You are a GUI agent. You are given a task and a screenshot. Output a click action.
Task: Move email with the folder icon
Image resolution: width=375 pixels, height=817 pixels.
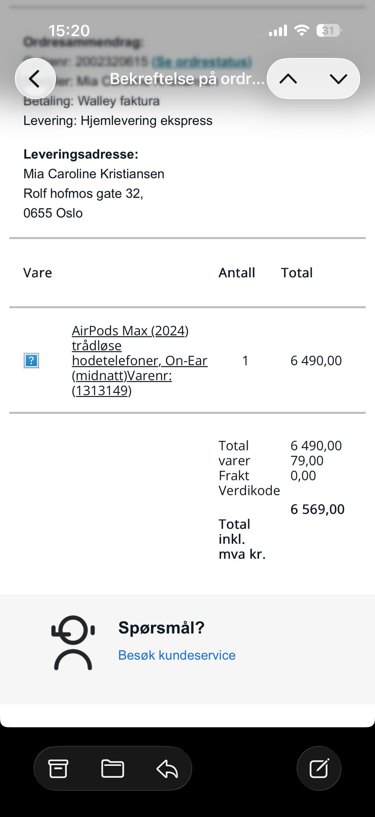[x=112, y=768]
